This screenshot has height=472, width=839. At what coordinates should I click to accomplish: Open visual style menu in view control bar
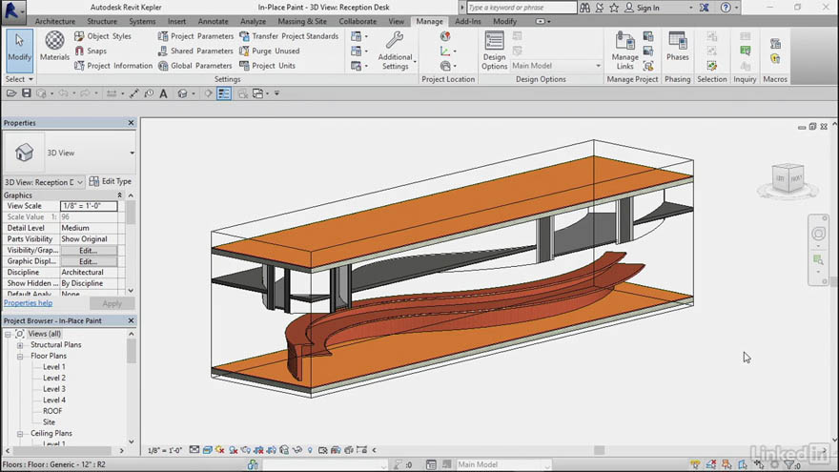(x=207, y=450)
